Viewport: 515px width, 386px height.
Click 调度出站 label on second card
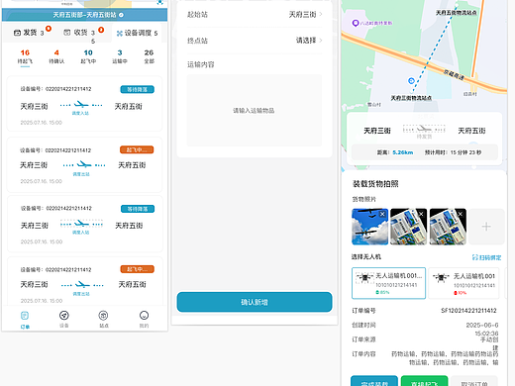tap(81, 174)
